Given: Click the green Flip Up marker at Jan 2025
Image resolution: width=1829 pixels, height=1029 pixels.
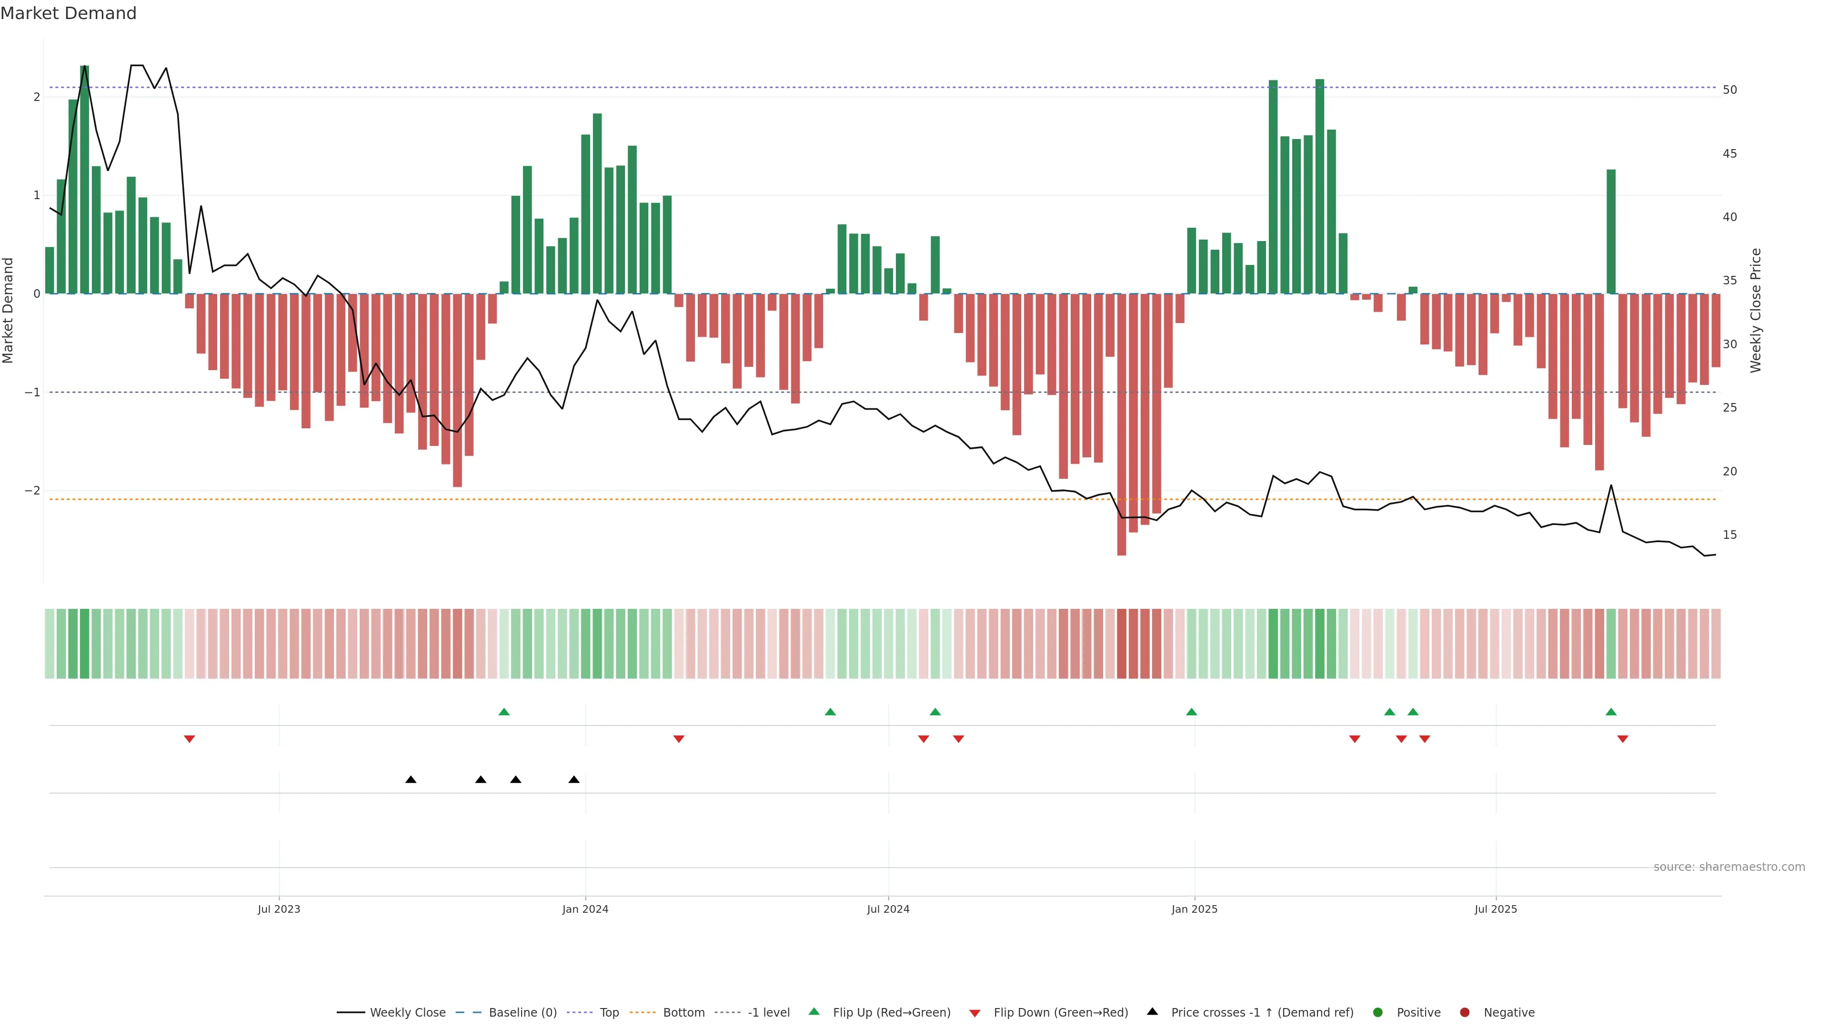Looking at the screenshot, I should (1191, 712).
